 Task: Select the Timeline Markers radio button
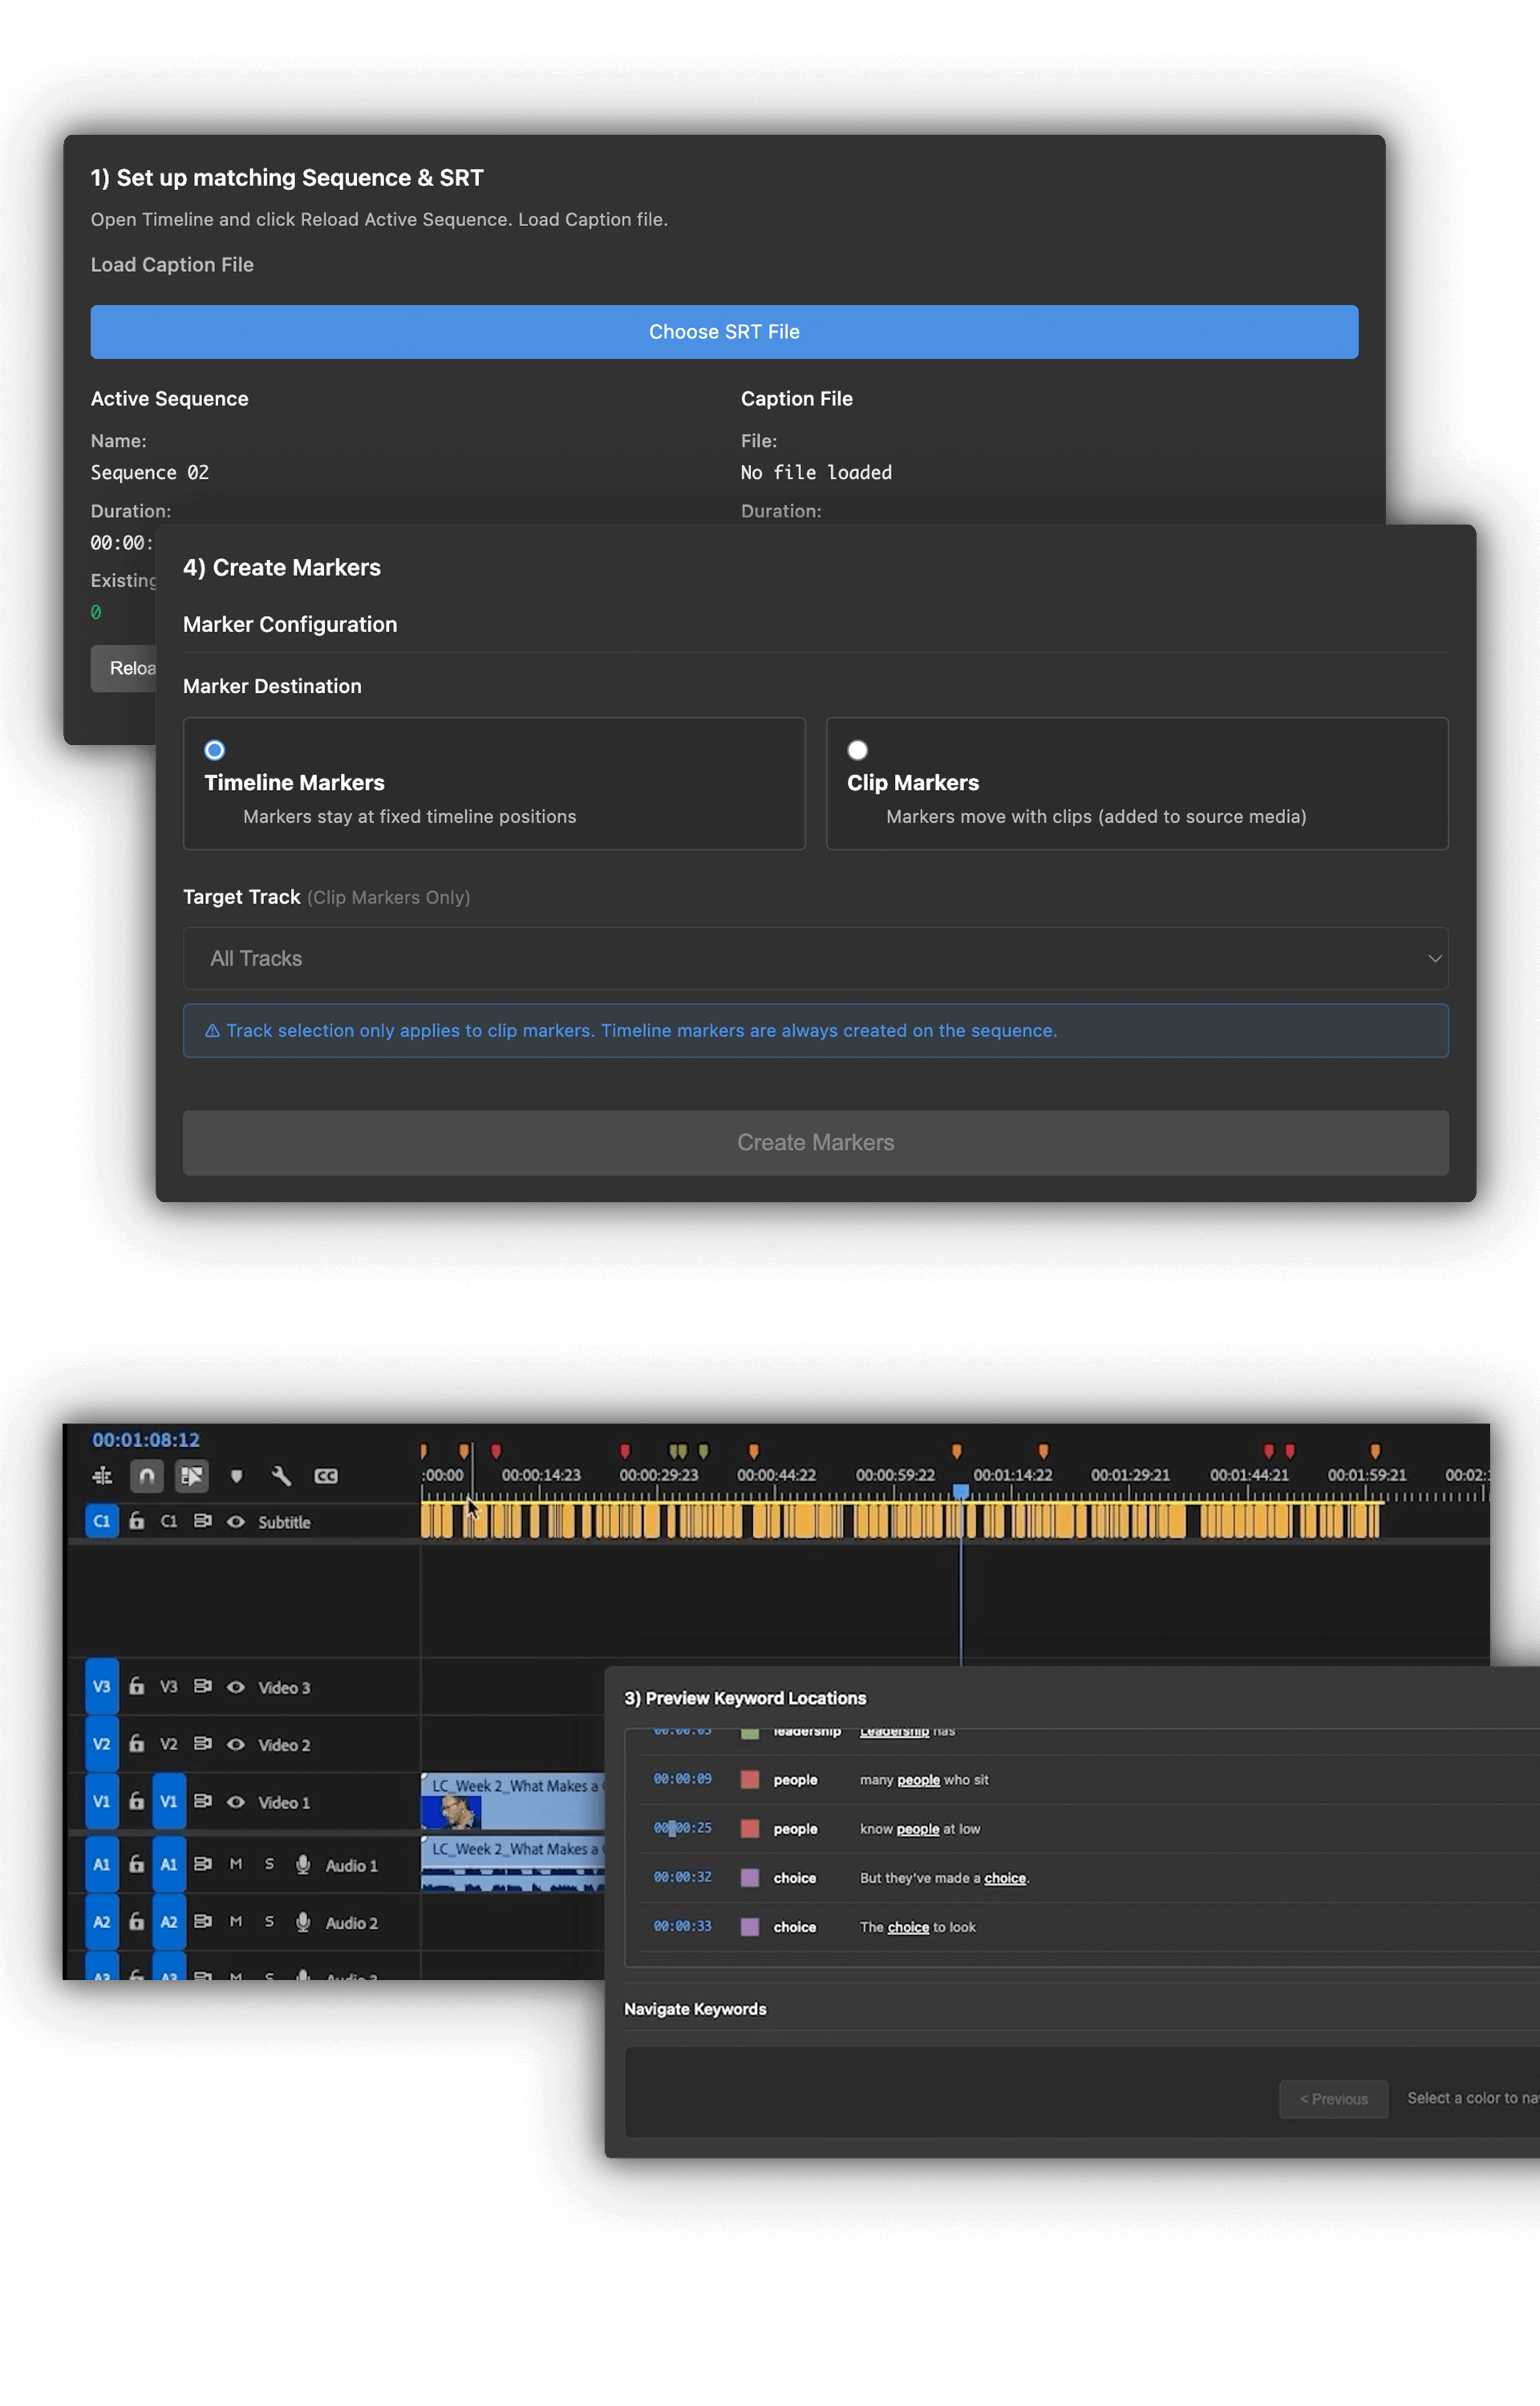215,750
